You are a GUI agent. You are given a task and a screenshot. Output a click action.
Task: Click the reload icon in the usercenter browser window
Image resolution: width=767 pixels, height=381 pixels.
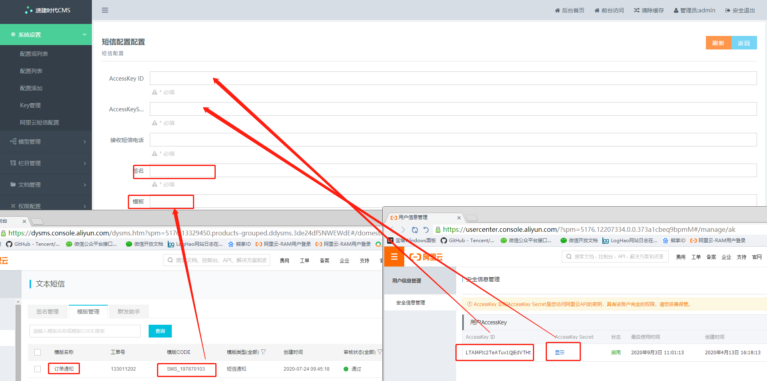415,230
